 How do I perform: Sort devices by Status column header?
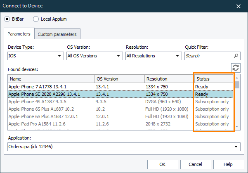pos(213,79)
